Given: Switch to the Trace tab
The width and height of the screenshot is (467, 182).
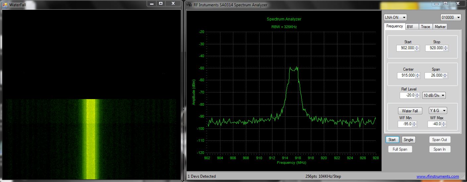Looking at the screenshot, I should point(425,27).
